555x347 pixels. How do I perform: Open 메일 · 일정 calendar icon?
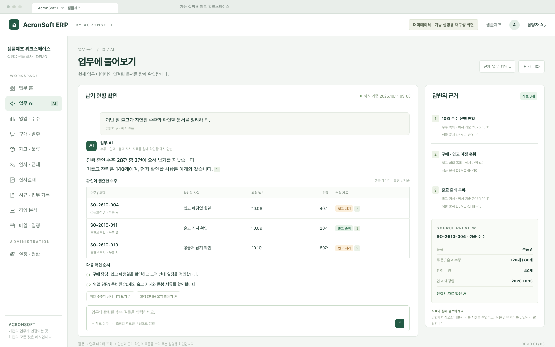(12, 226)
